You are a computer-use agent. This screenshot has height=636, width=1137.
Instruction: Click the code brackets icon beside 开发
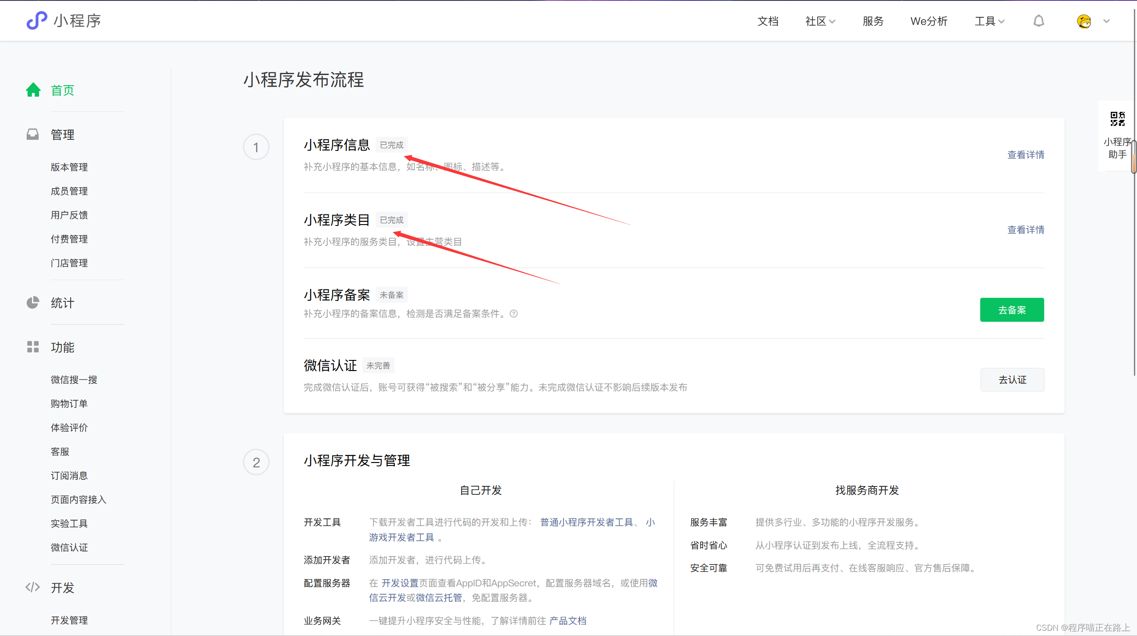click(32, 587)
